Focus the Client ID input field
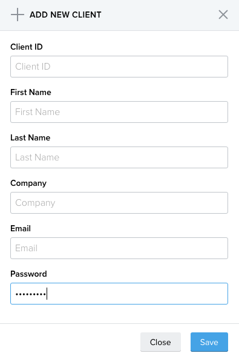Screen dimensions: 239x359 119,67
